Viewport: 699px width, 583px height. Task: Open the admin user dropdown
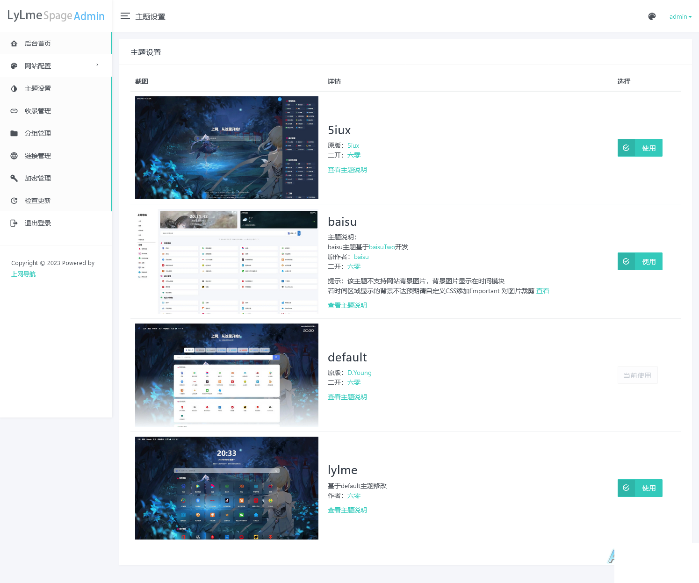tap(680, 16)
